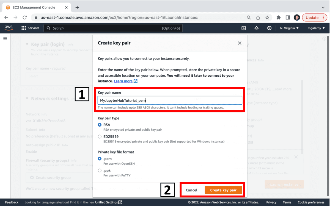Select the .pem private key format
The width and height of the screenshot is (330, 207).
[100, 159]
